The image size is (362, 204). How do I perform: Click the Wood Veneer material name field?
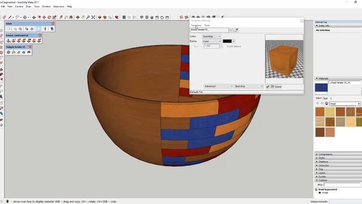(x=209, y=30)
